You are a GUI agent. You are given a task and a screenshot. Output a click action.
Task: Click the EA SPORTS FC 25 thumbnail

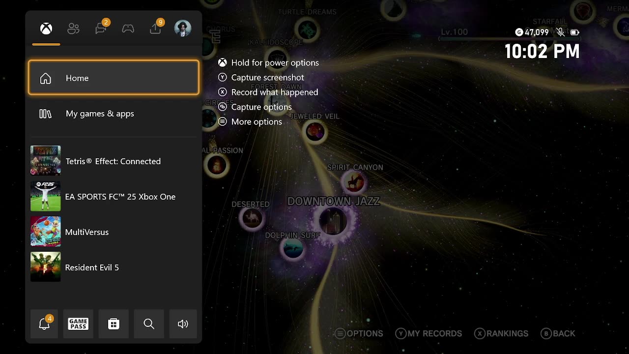(46, 196)
